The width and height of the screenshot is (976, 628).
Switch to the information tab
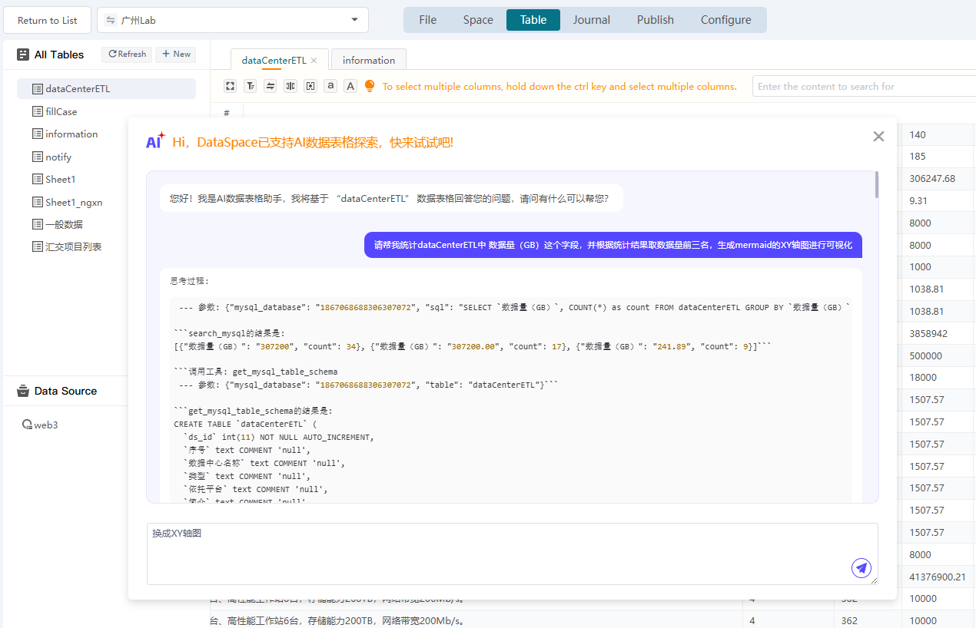(369, 60)
